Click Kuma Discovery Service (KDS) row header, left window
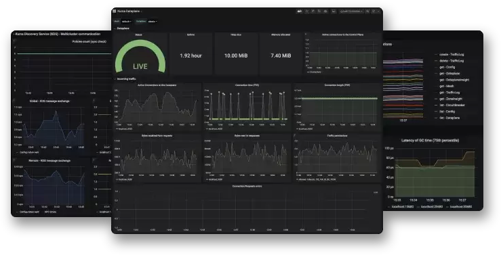The image size is (501, 255). (x=58, y=34)
